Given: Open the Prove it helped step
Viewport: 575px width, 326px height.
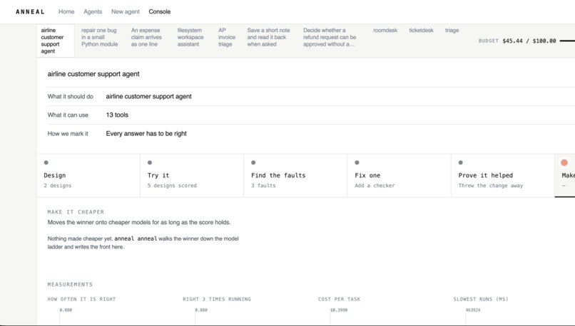Looking at the screenshot, I should point(503,176).
